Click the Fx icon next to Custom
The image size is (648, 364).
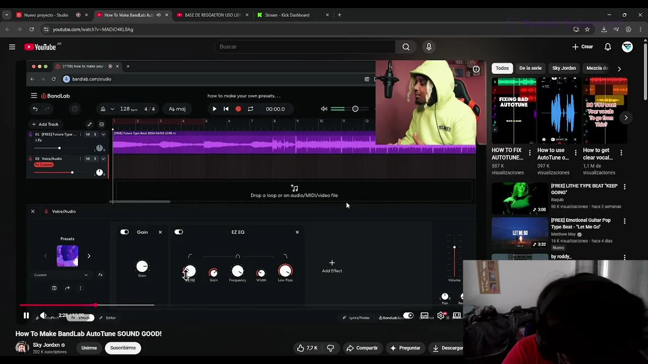click(x=100, y=275)
